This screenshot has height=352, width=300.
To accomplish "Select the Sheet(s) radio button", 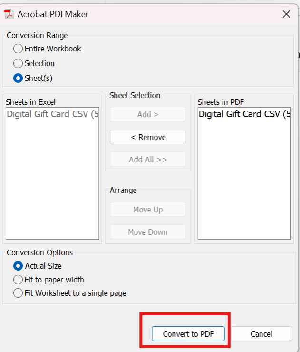I will point(18,78).
